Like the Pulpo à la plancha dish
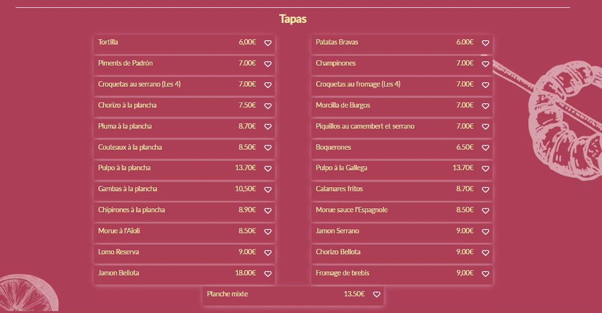Image resolution: width=602 pixels, height=313 pixels. (268, 169)
